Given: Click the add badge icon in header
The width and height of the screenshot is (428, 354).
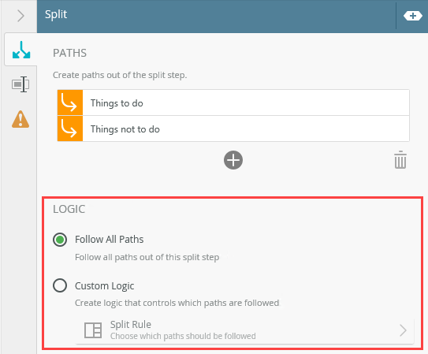Looking at the screenshot, I should [x=413, y=16].
